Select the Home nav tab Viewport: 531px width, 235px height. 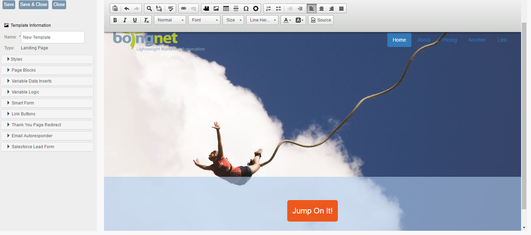click(x=399, y=40)
